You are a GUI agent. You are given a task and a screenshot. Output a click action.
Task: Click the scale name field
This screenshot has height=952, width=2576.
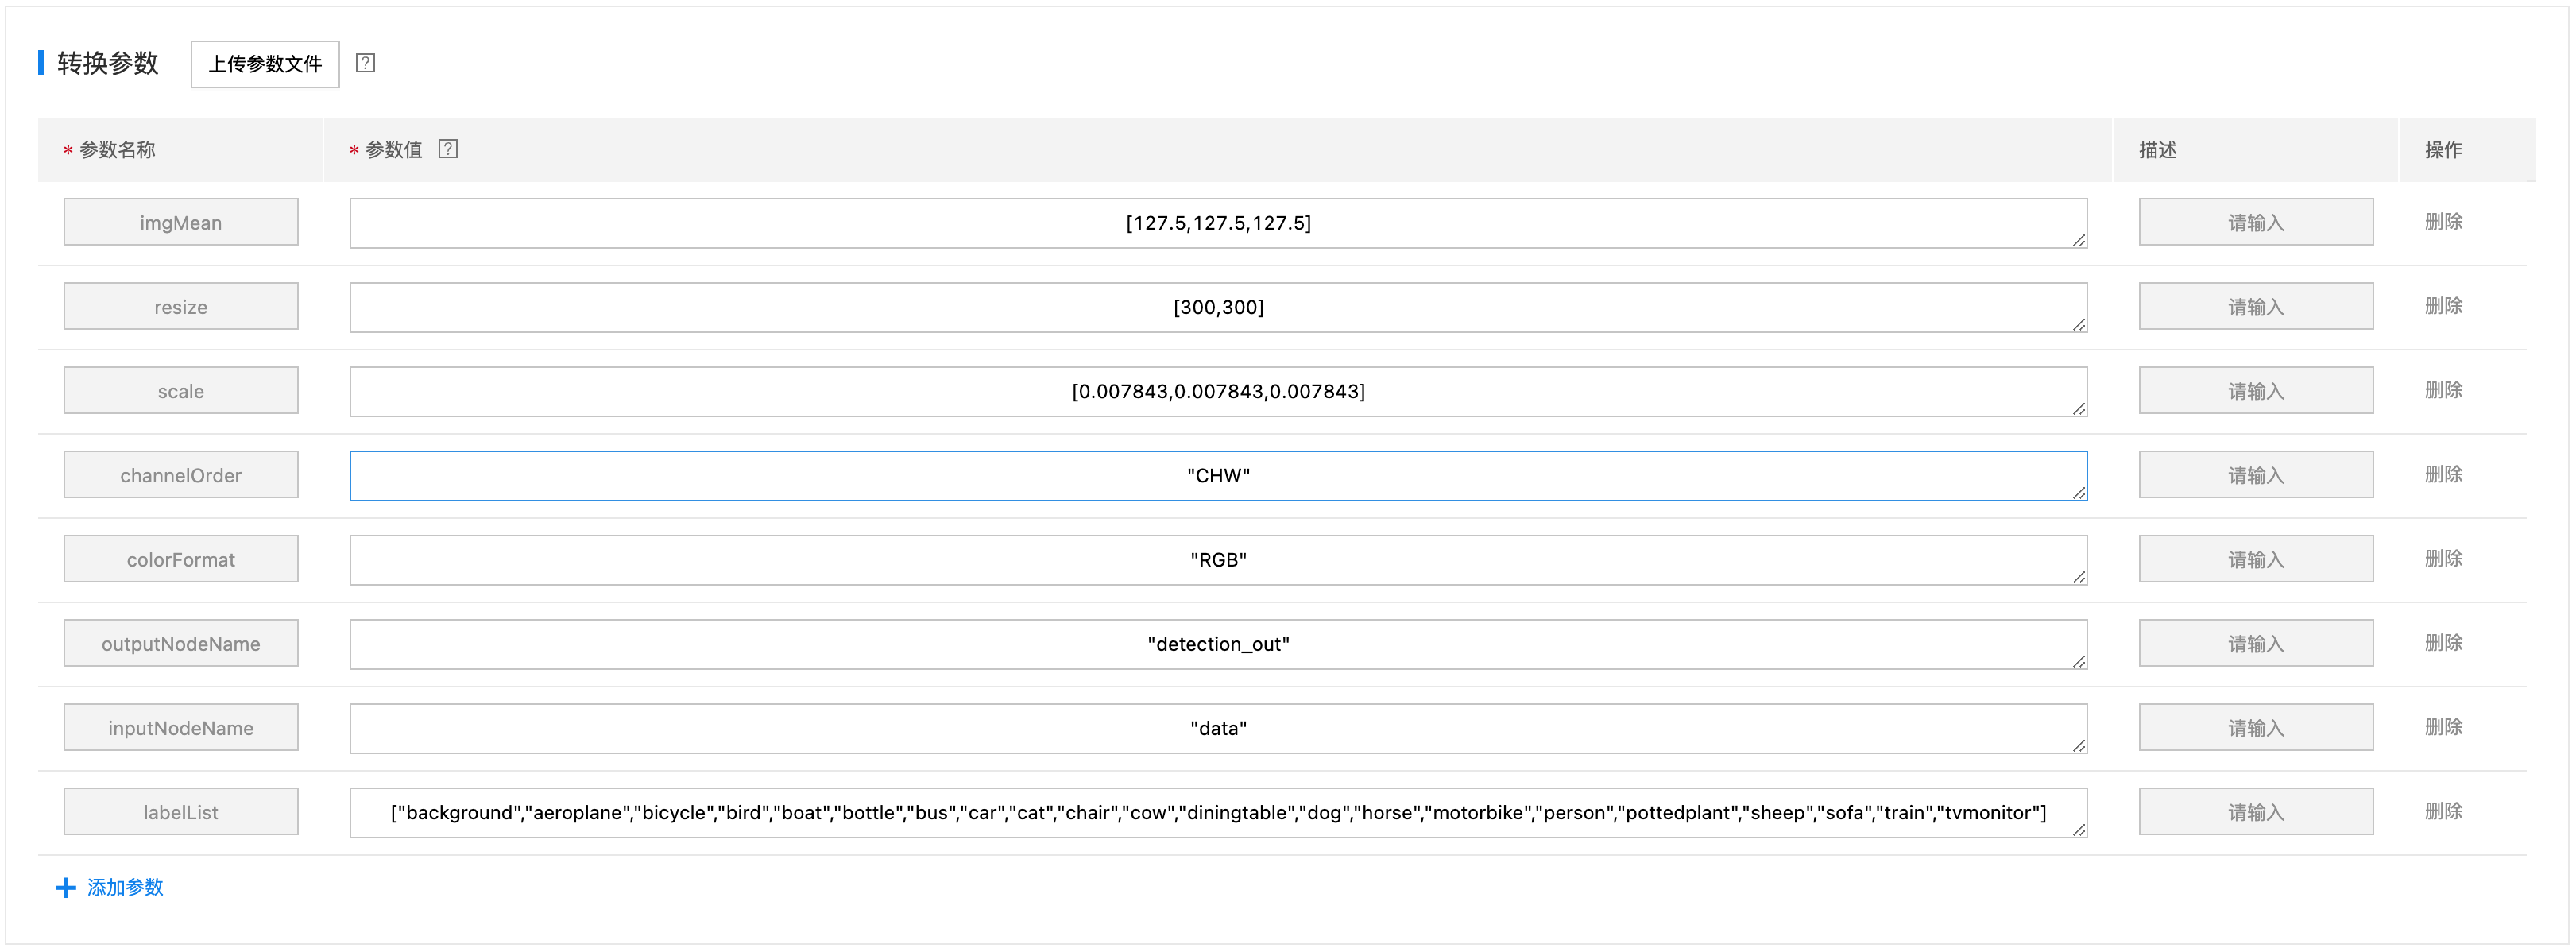coord(181,390)
